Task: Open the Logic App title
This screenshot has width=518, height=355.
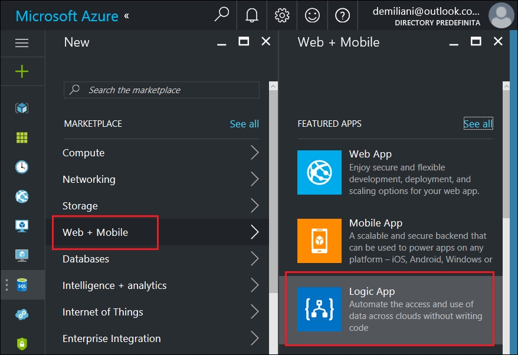Action: [x=372, y=291]
